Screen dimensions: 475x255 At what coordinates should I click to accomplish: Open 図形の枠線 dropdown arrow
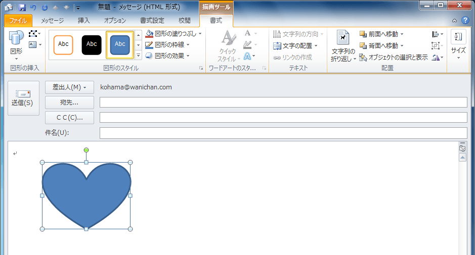point(188,45)
